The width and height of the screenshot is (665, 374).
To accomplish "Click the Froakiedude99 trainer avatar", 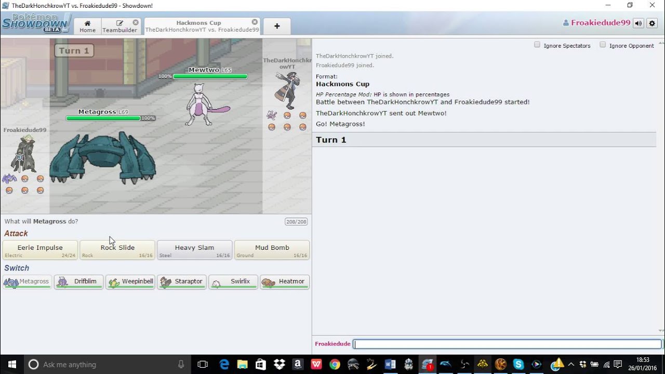I will [x=24, y=154].
